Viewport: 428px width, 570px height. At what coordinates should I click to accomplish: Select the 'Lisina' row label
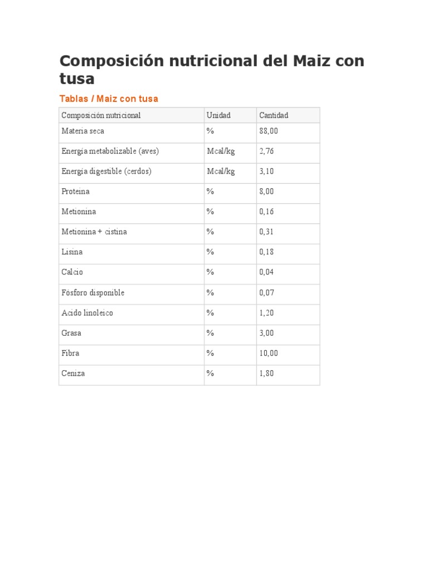(x=72, y=252)
